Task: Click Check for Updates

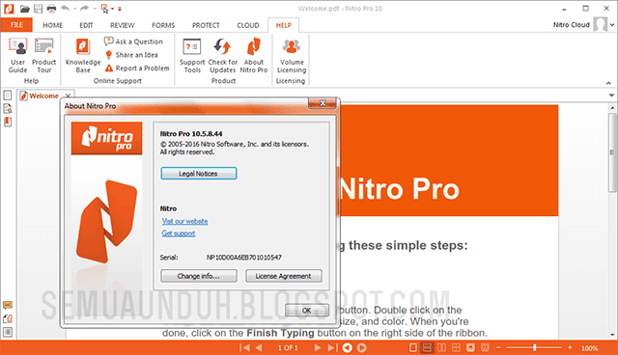Action: [223, 55]
